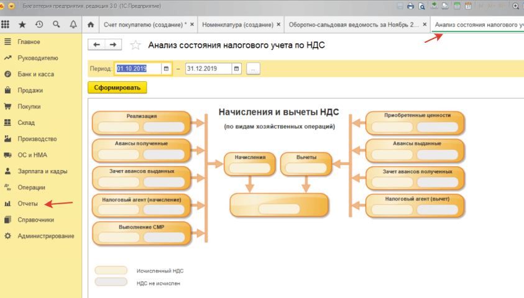524x298 pixels.
Task: Open calendar for start date 01.10.2019
Action: click(x=166, y=69)
